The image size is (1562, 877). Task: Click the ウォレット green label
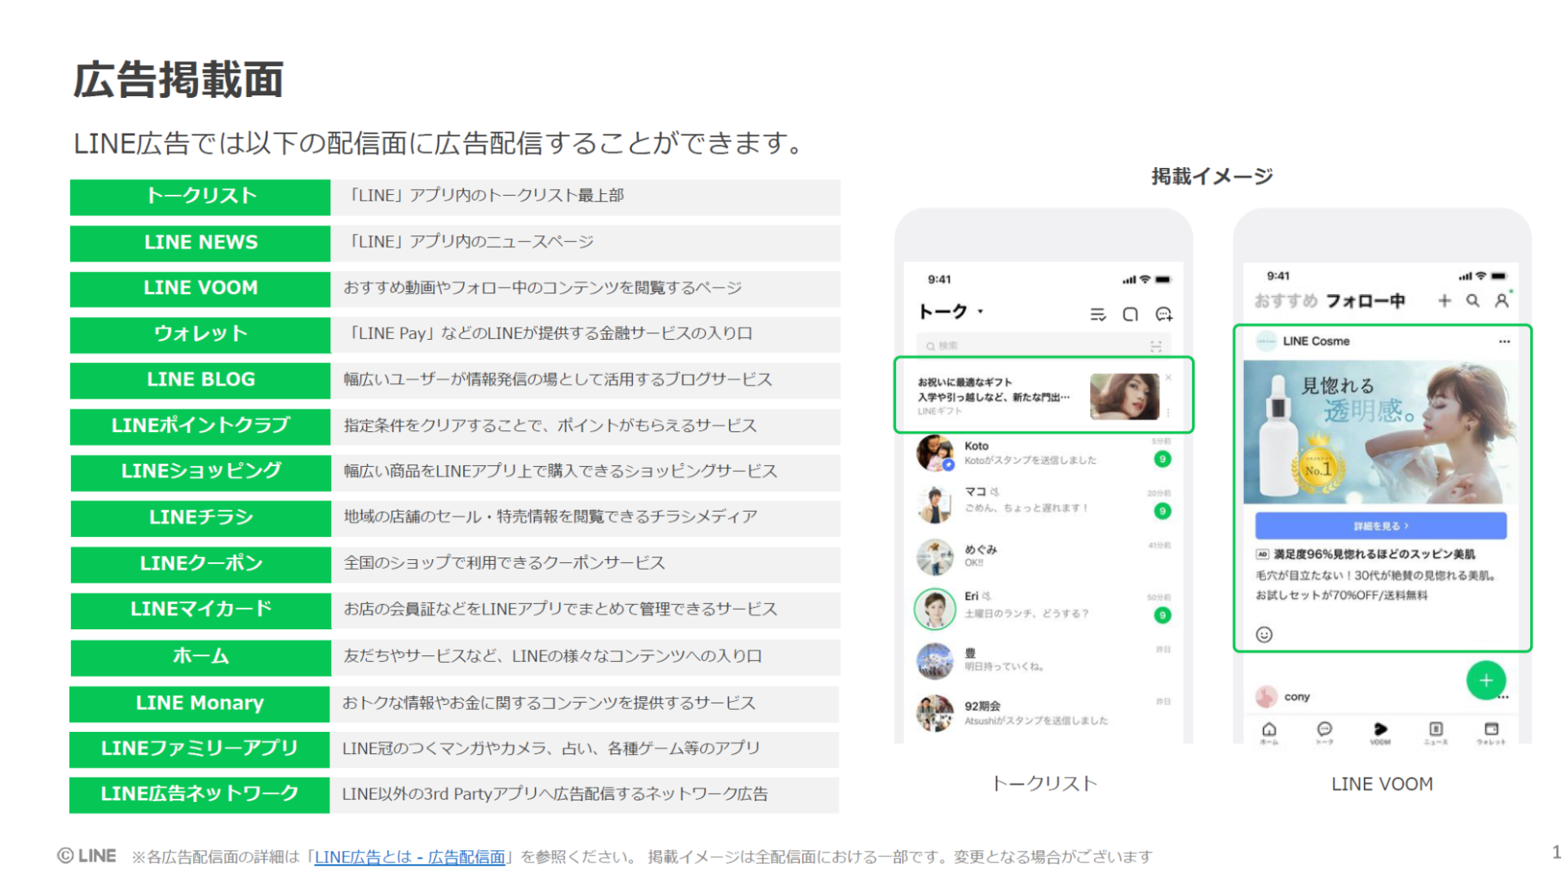tap(201, 334)
